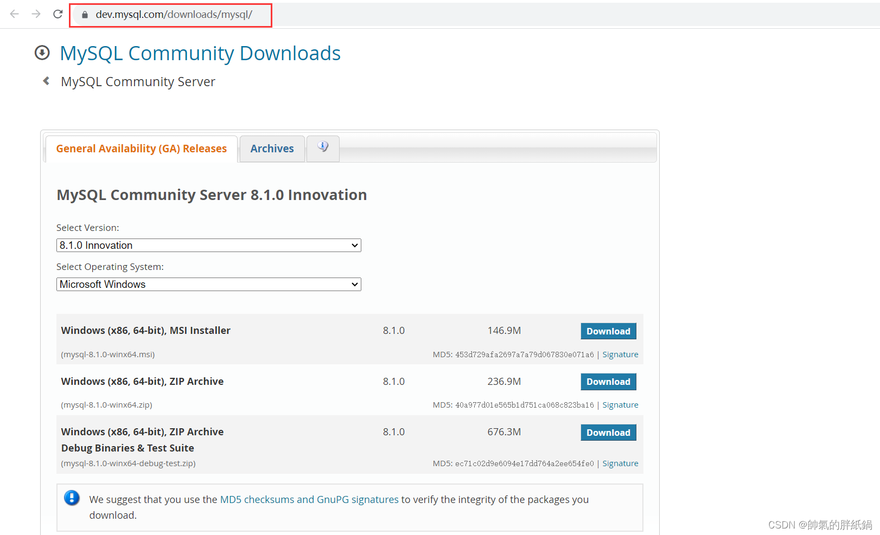Click the '146.9M' file size
880x535 pixels.
click(x=504, y=331)
